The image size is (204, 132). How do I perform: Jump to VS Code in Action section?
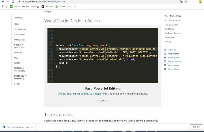(173, 21)
